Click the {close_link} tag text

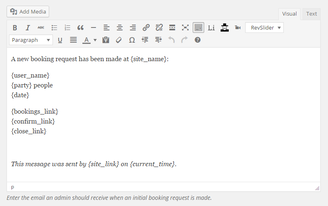[29, 131]
